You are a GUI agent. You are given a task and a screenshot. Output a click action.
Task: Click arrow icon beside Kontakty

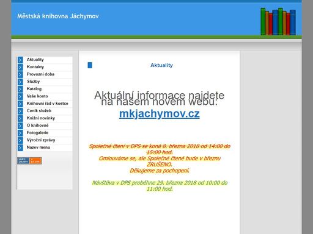pos(20,67)
